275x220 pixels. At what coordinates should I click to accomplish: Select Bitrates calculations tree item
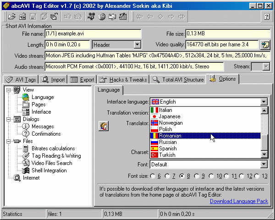click(x=53, y=148)
